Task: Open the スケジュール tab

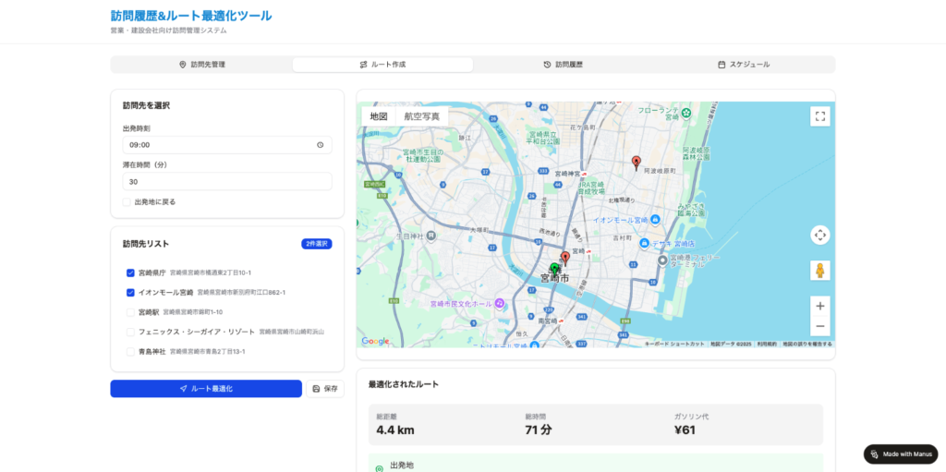Action: (x=744, y=65)
